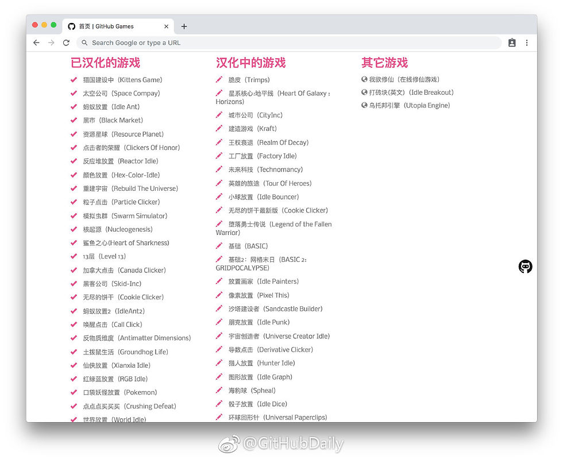563x459 pixels.
Task: Open the Canada Clicker link
Action: coord(124,270)
